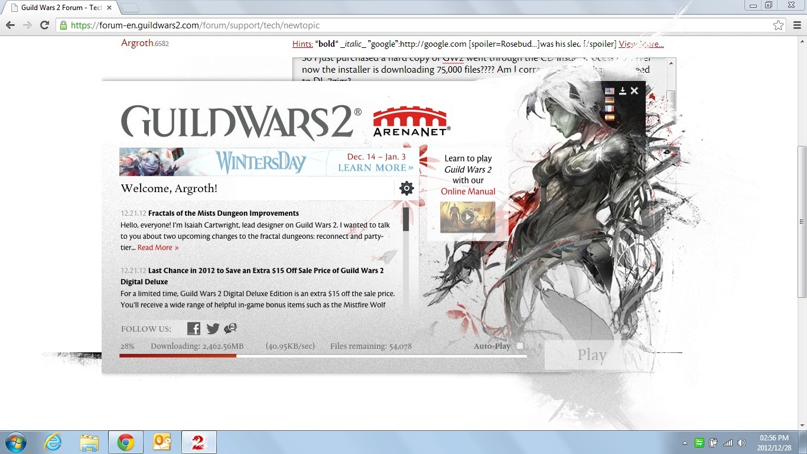Launch Internet Explorer from taskbar
807x454 pixels.
(x=53, y=442)
